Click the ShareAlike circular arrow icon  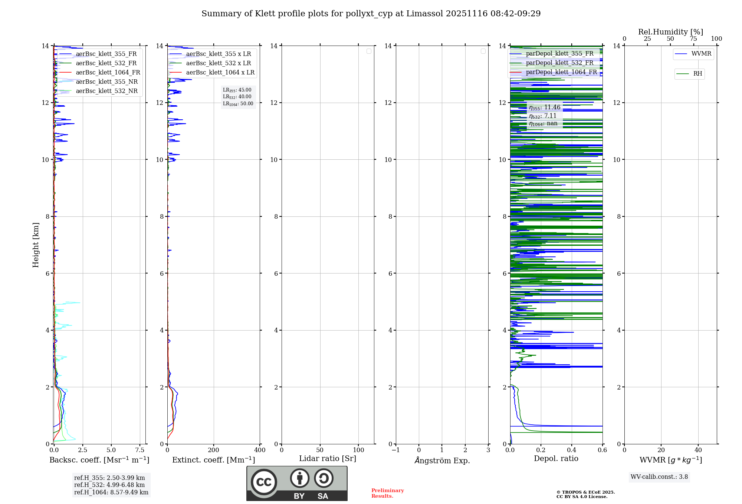(324, 478)
